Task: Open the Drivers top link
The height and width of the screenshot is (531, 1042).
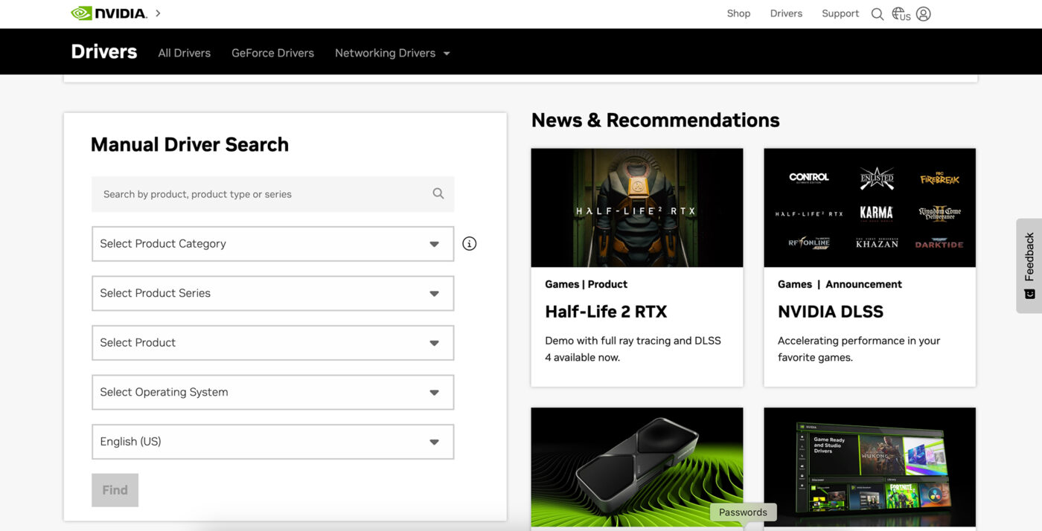Action: [x=786, y=13]
